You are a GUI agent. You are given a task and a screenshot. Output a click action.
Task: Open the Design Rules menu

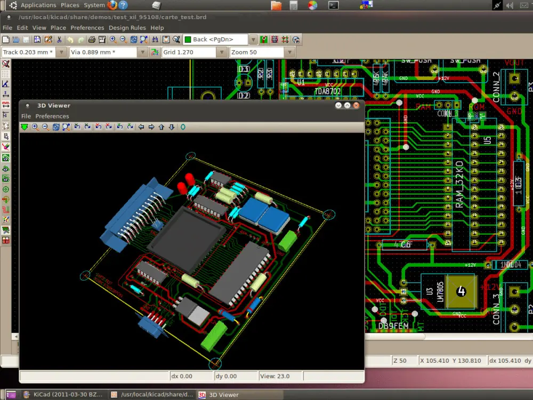tap(127, 28)
